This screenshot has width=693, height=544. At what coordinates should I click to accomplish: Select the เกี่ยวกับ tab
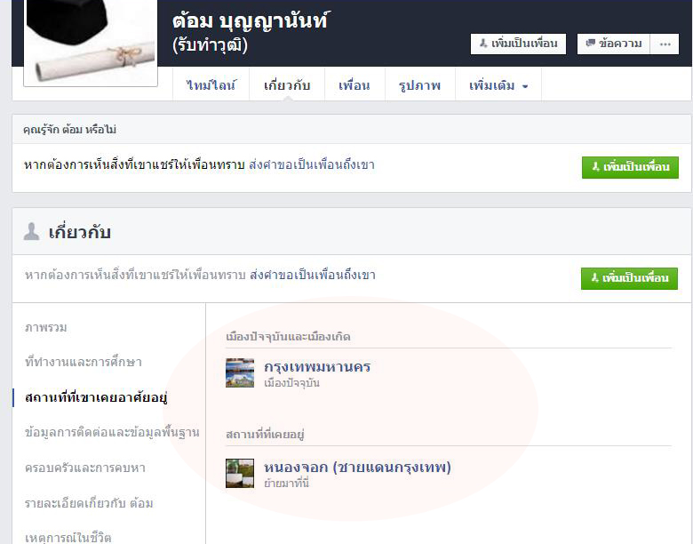287,86
